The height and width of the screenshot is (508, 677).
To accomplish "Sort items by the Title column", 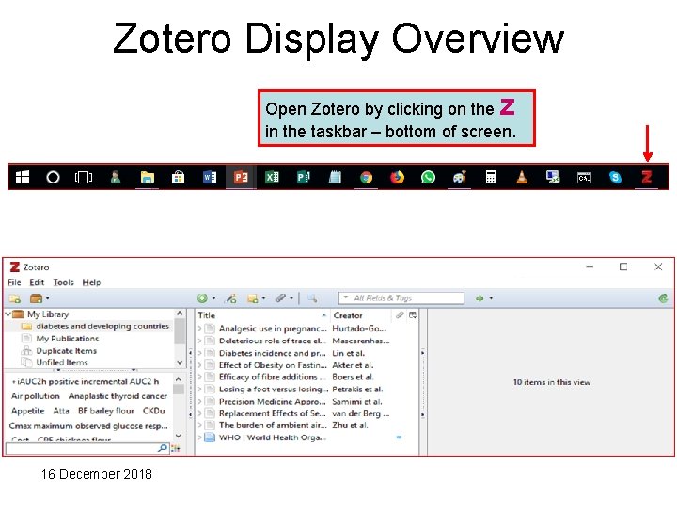I will point(262,315).
